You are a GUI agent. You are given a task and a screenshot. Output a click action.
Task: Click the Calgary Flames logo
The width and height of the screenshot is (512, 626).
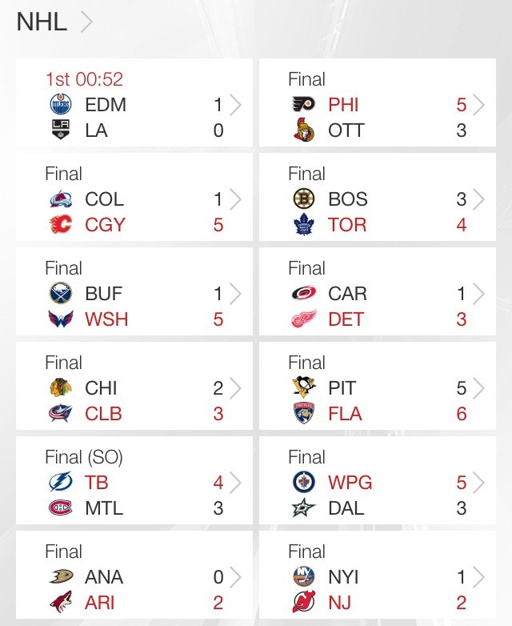tap(61, 224)
